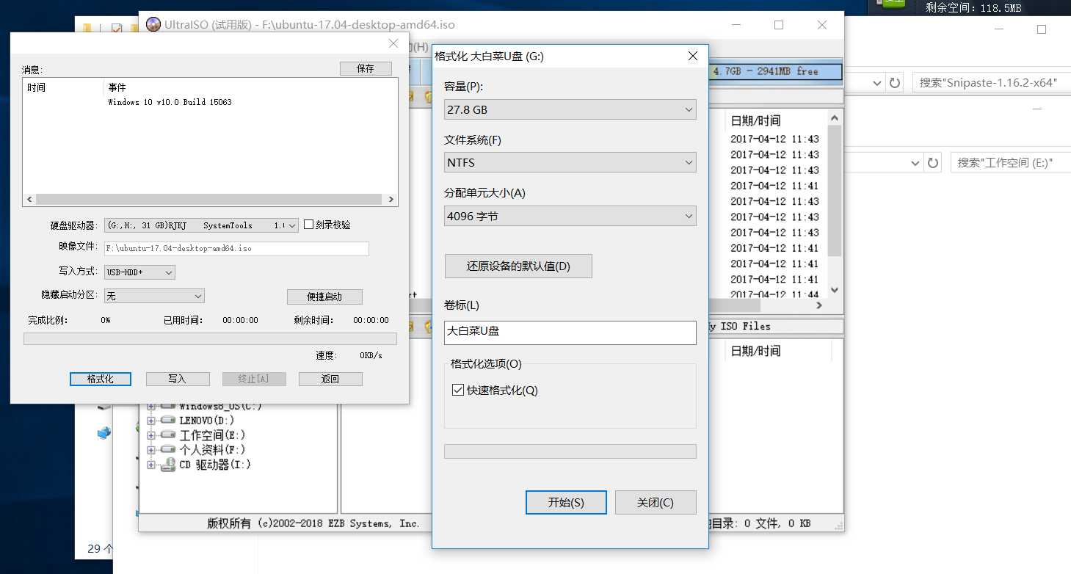This screenshot has width=1071, height=574.
Task: Uncheck 快速格式化(Q) option
Action: coord(458,390)
